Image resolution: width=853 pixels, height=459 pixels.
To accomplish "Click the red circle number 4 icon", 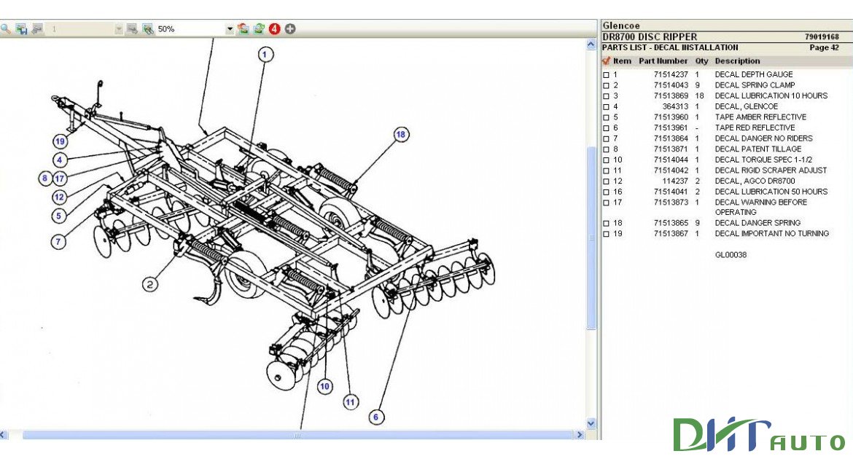I will (274, 29).
